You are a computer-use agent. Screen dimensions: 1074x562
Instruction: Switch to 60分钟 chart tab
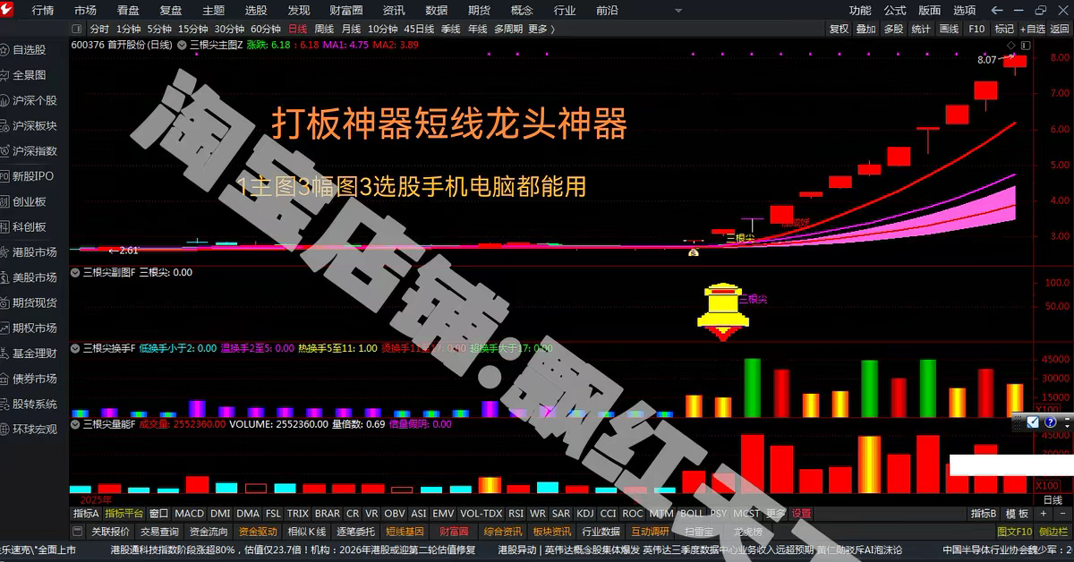tap(266, 29)
